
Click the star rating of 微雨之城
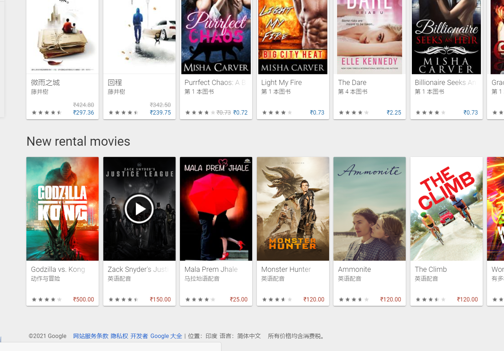[47, 112]
